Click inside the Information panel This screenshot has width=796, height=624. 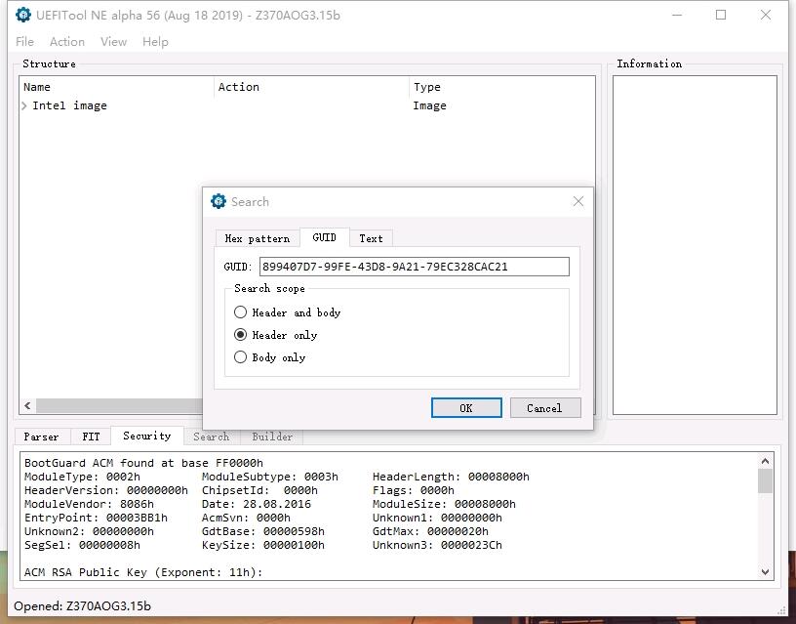695,245
